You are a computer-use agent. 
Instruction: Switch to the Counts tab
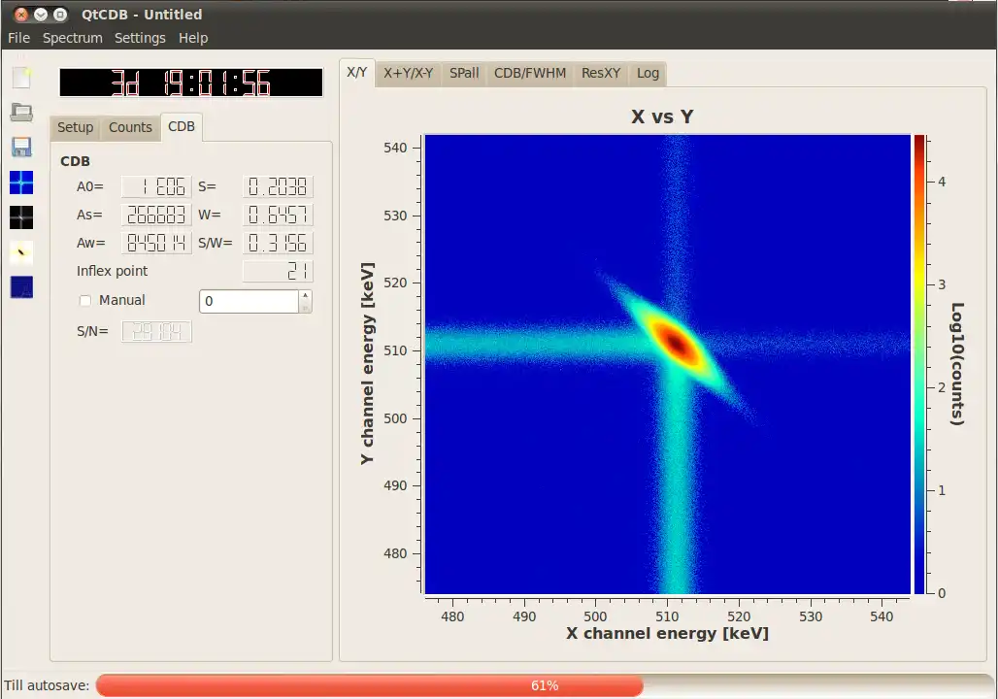pyautogui.click(x=130, y=127)
